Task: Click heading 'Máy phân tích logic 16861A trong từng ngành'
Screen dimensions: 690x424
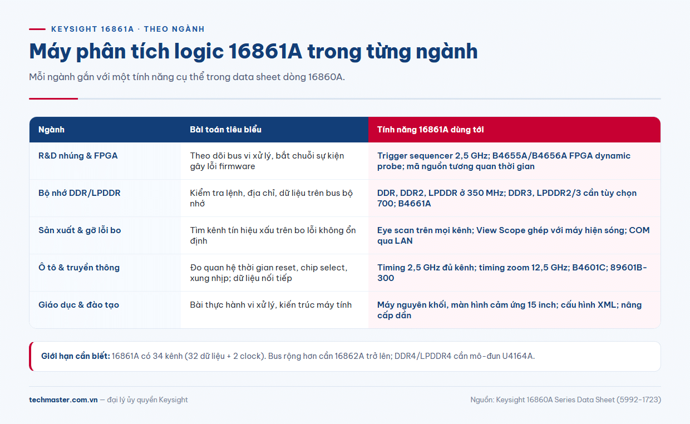Action: (253, 52)
